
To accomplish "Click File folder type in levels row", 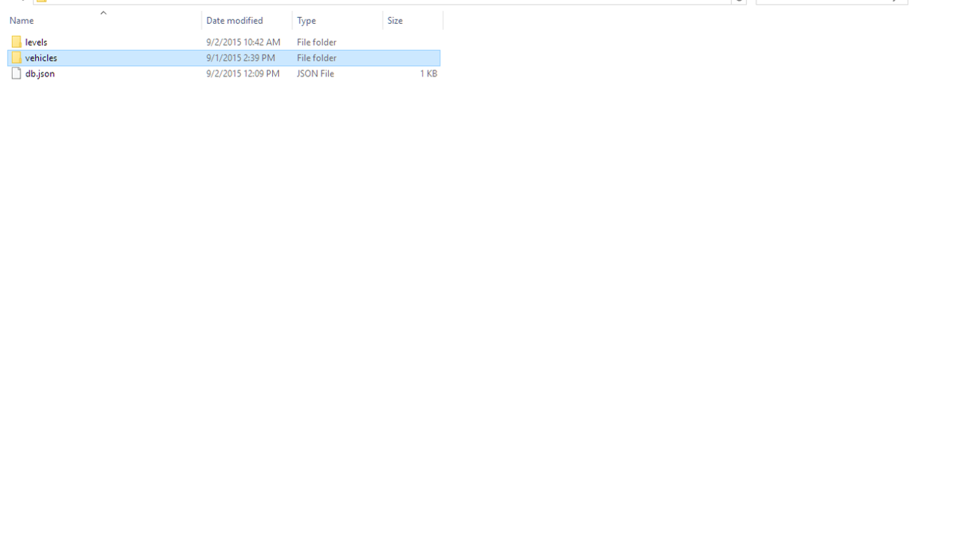I will coord(316,42).
